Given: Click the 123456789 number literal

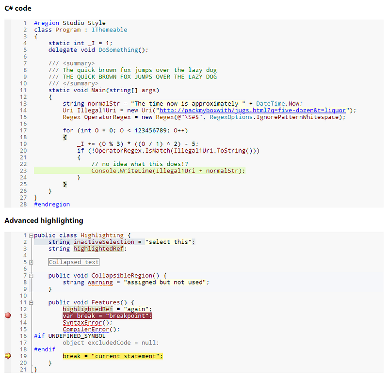Looking at the screenshot, I should 150,130.
